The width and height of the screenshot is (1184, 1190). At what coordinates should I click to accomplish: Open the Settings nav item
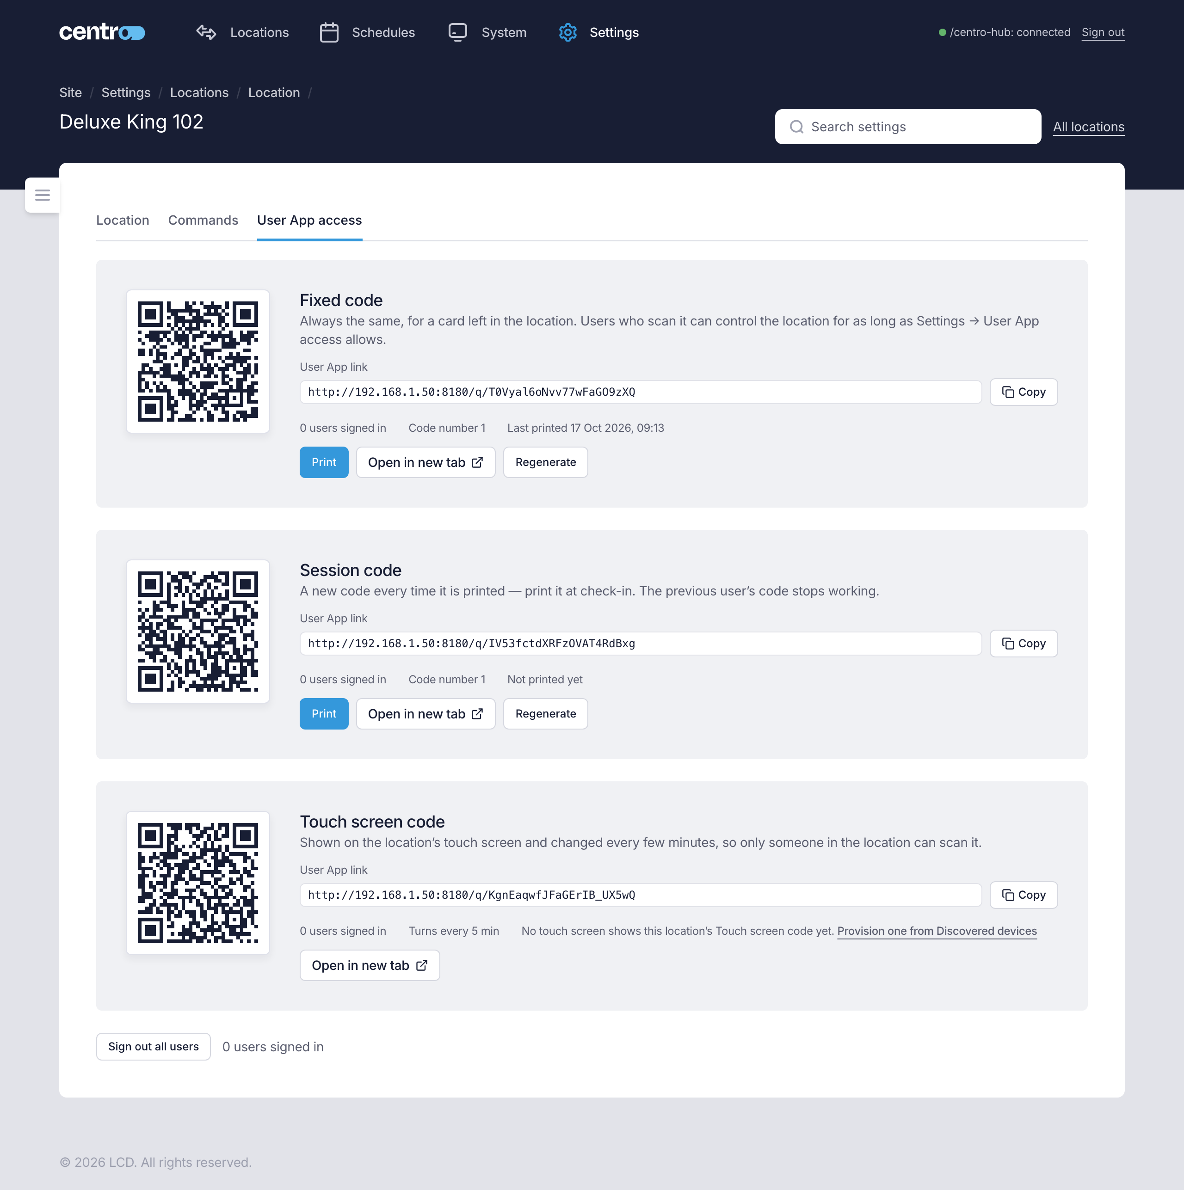[x=598, y=32]
